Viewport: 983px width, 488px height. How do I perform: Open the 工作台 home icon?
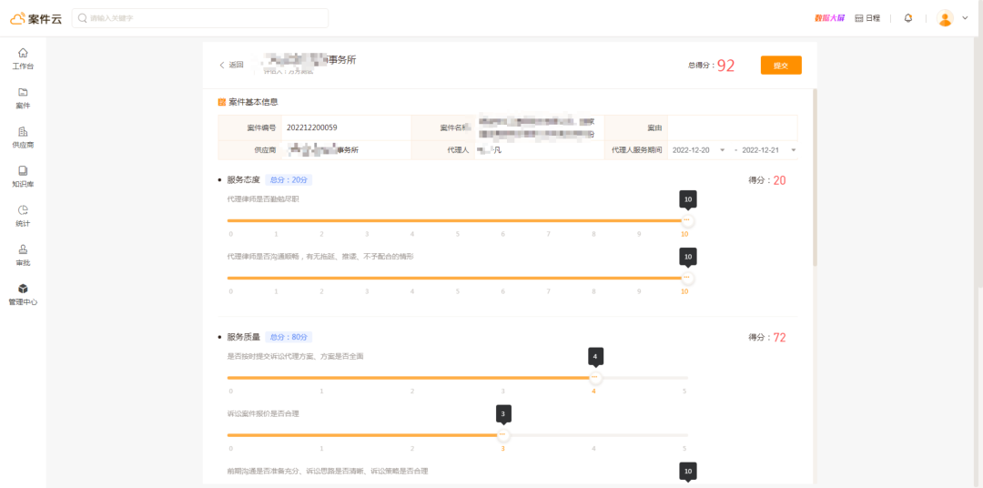pyautogui.click(x=23, y=53)
